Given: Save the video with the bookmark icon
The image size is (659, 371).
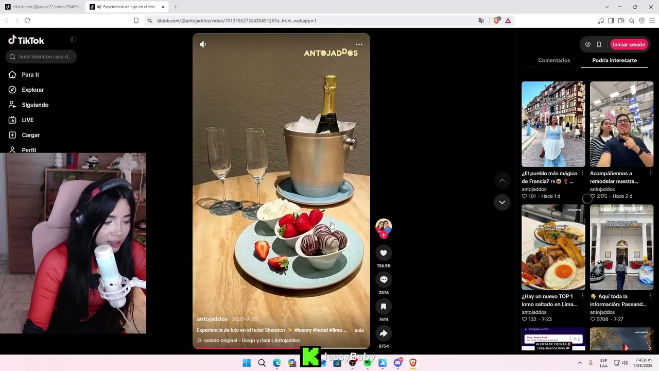Looking at the screenshot, I should tap(384, 307).
